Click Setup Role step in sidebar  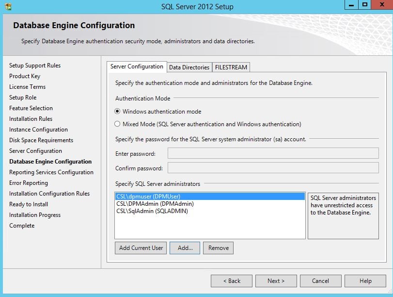click(23, 98)
